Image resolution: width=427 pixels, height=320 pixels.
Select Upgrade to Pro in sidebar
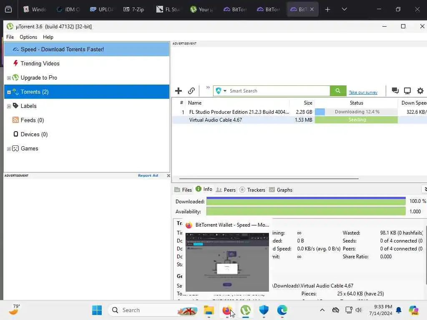click(87, 77)
